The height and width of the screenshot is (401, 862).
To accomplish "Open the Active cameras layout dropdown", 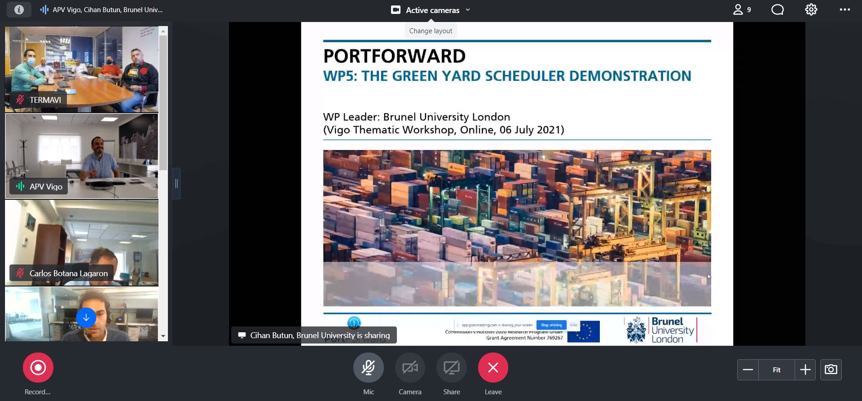I will point(431,10).
